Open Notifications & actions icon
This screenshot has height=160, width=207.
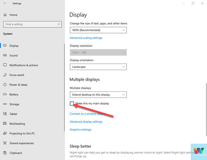pos(5,65)
